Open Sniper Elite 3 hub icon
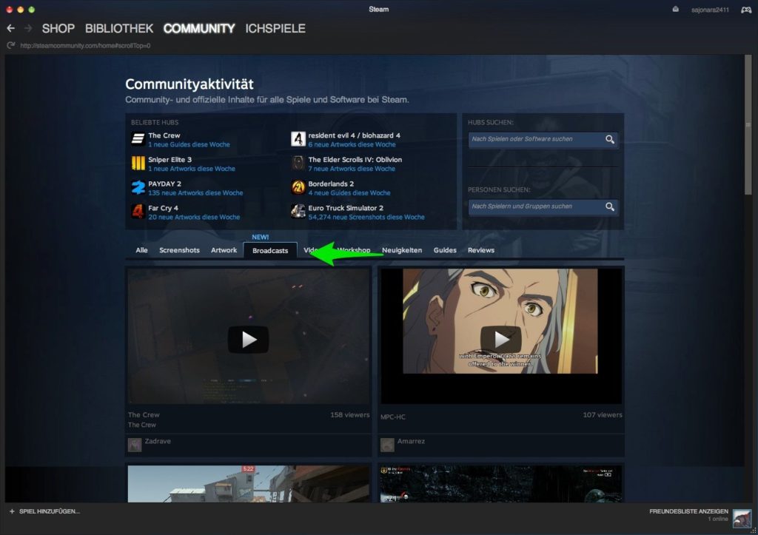This screenshot has width=758, height=535. pyautogui.click(x=138, y=164)
